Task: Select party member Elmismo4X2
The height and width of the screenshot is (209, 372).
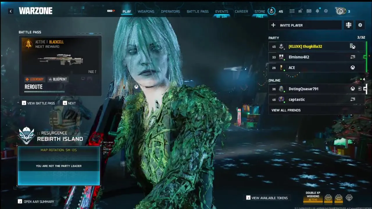Action: point(316,57)
